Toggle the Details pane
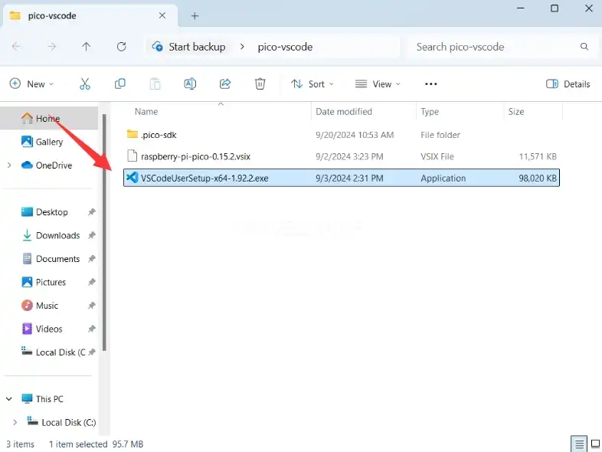Screen dimensions: 602x452 (x=568, y=84)
